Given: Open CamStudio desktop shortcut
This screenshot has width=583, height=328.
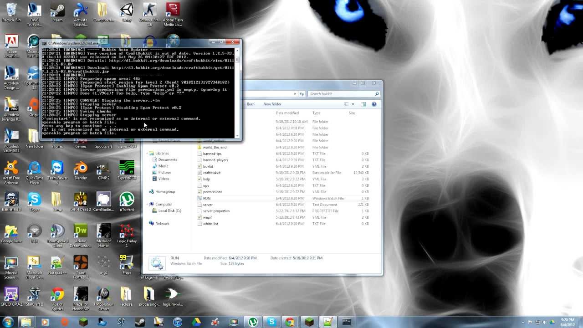Looking at the screenshot, I should pos(103,201).
